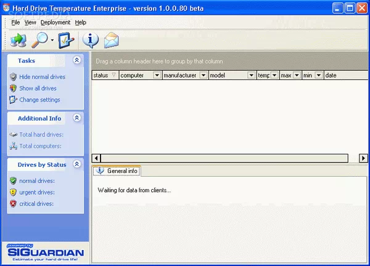This screenshot has height=266, width=370.
Task: Click the green shield normal drives icon
Action: tap(13, 181)
